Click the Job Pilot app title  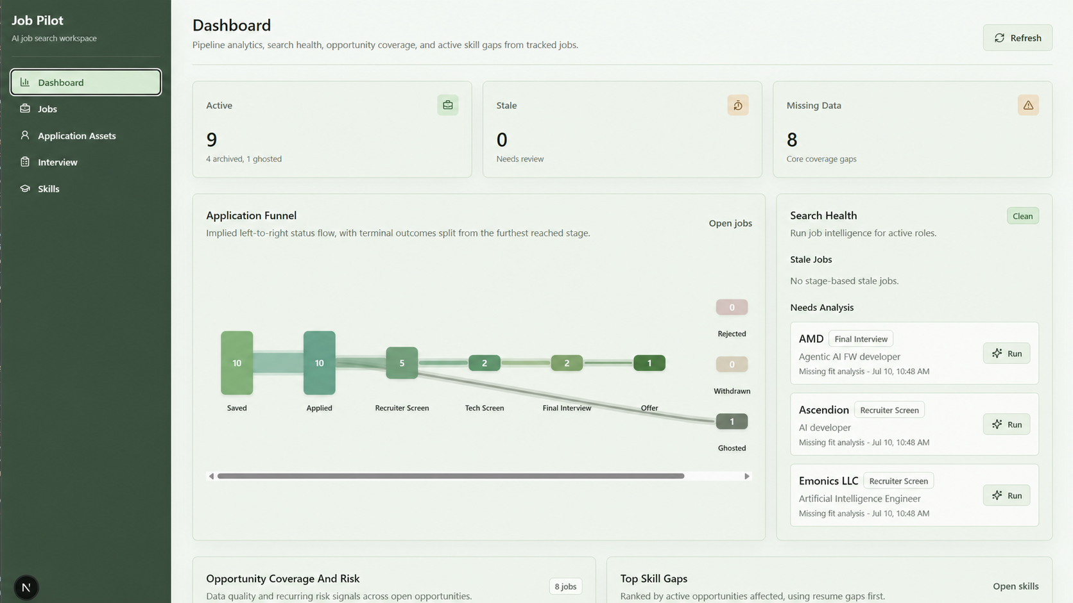point(37,20)
